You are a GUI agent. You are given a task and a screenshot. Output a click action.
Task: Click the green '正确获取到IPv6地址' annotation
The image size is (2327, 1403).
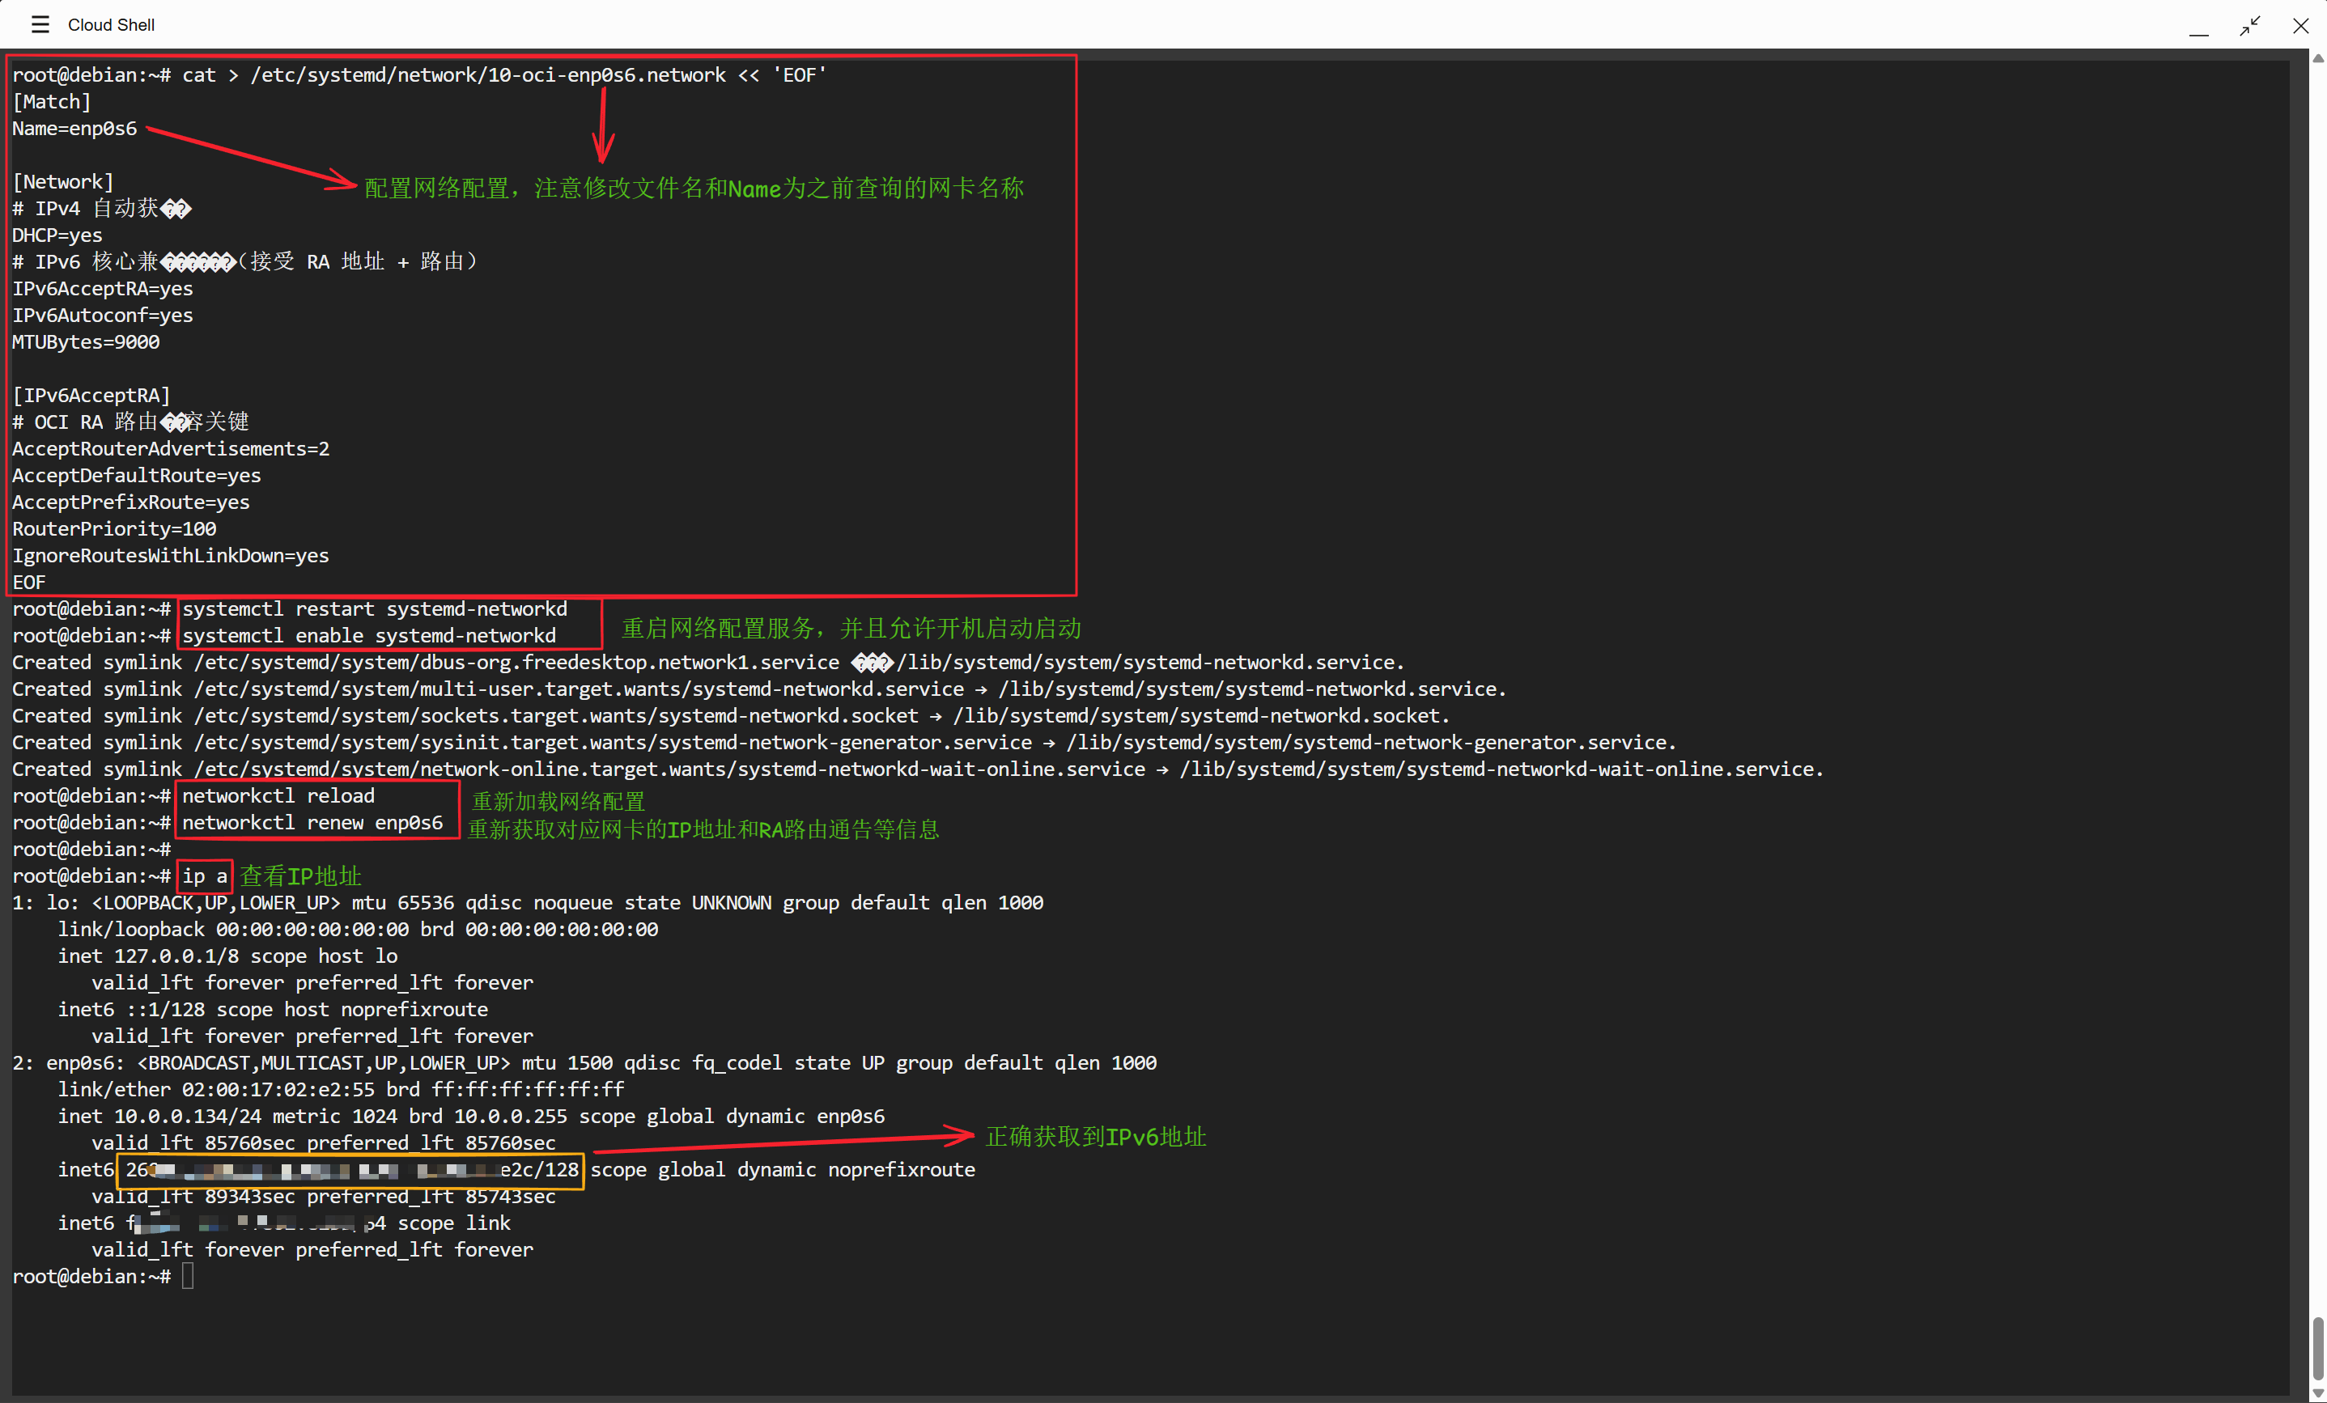[x=1095, y=1137]
